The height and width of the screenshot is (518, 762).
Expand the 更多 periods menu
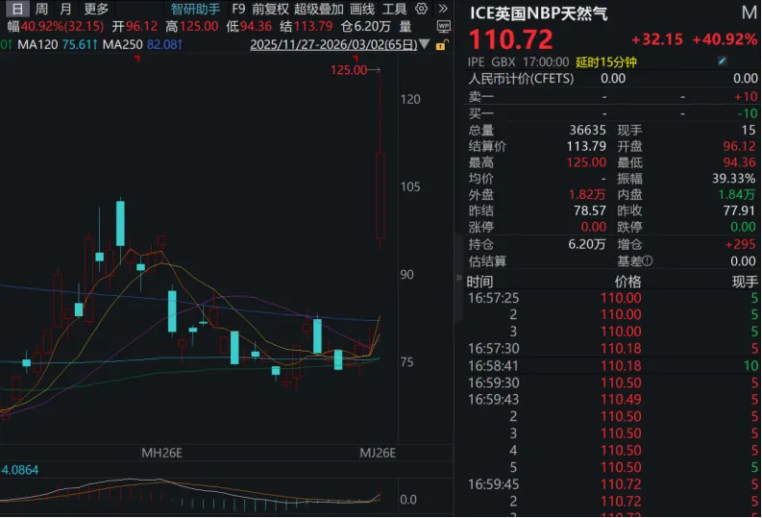point(96,9)
